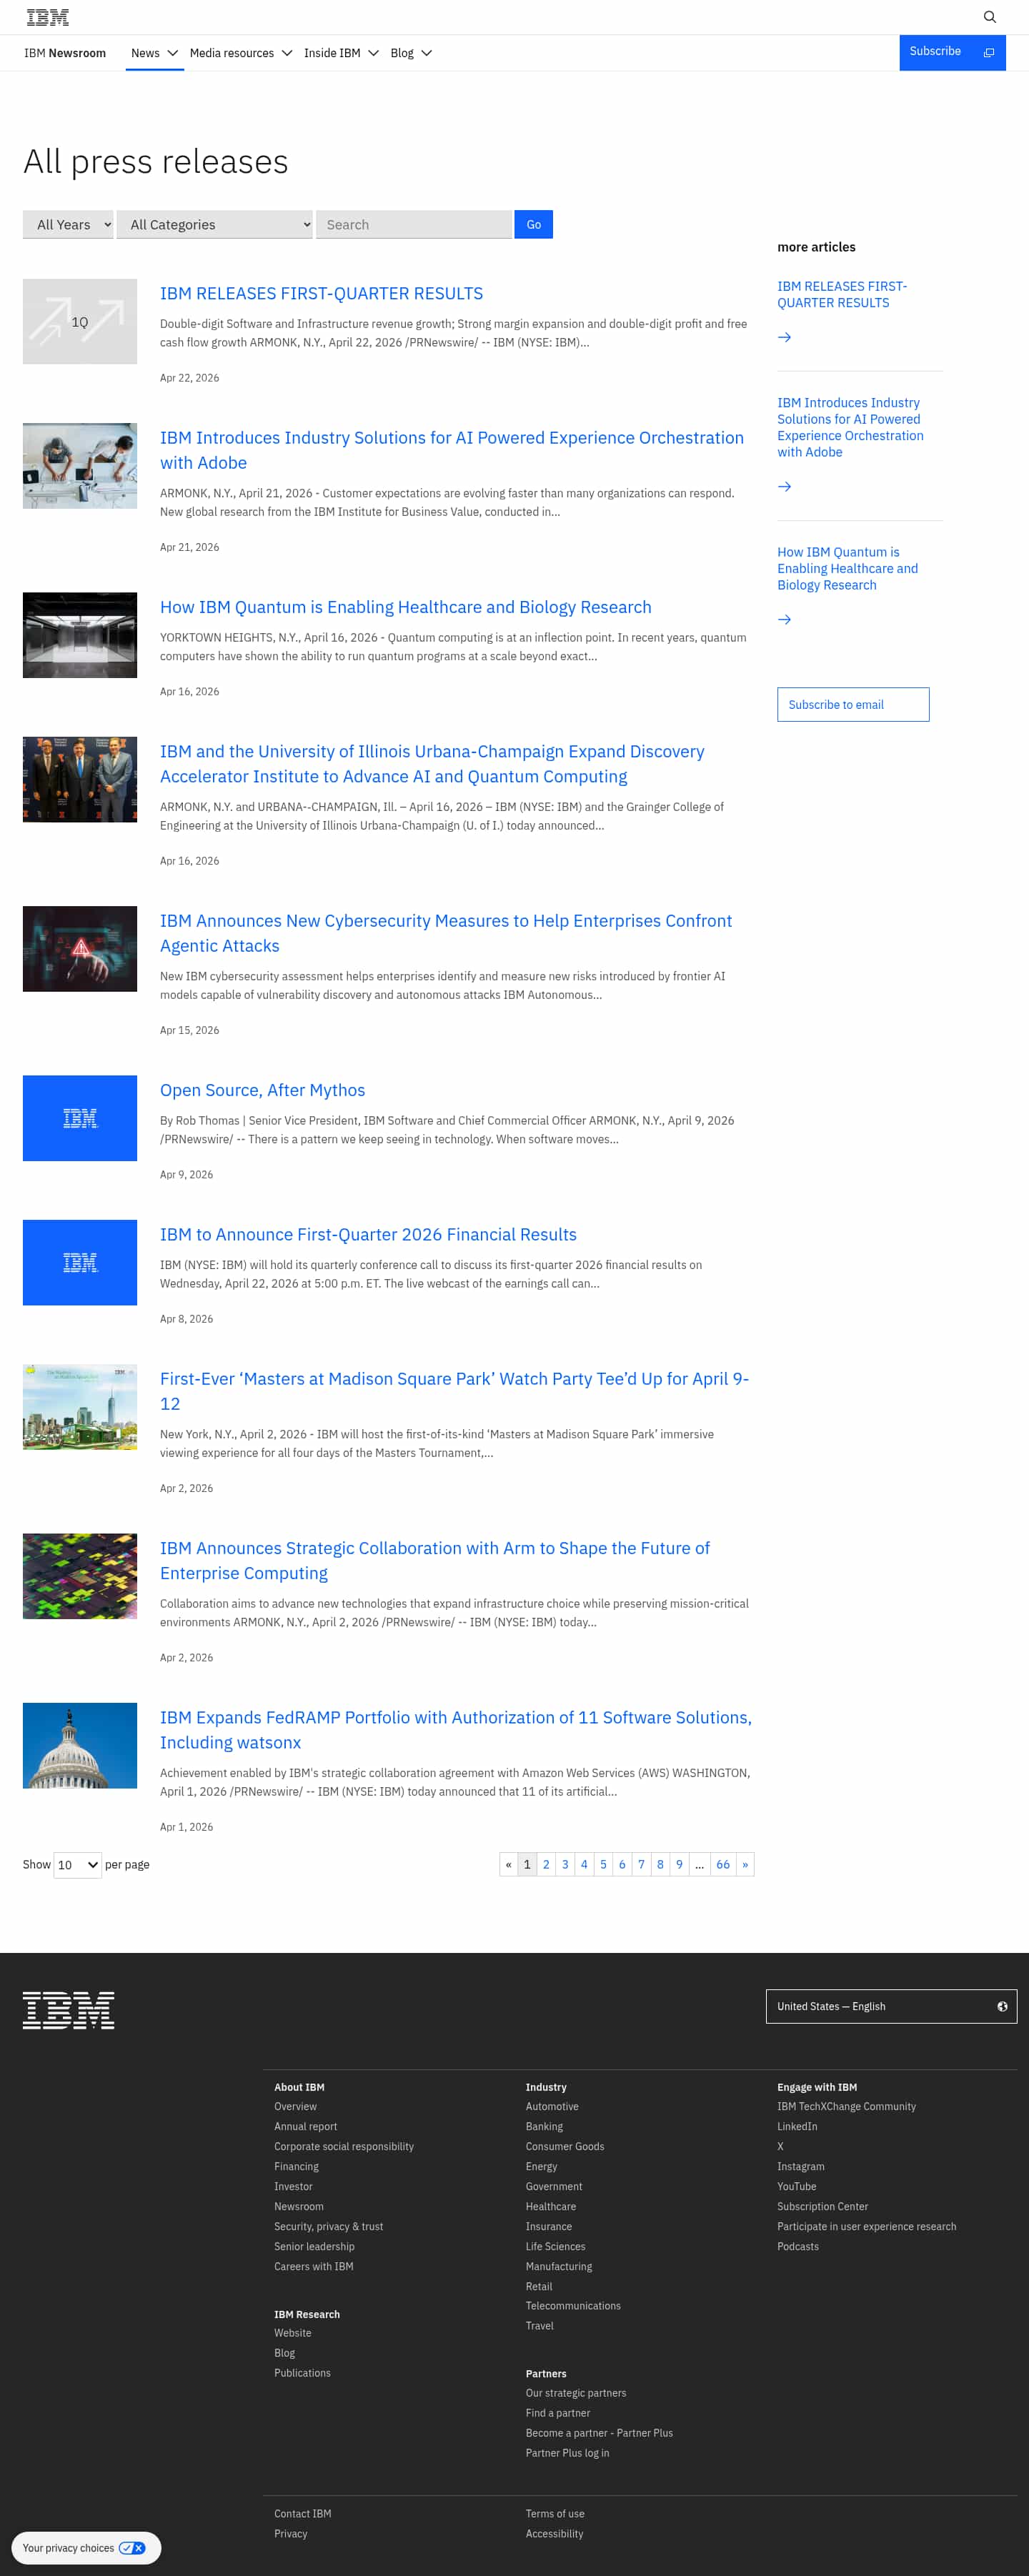Viewport: 1029px width, 2576px height.
Task: Click cybersecurity warning thumbnail image
Action: pos(80,949)
